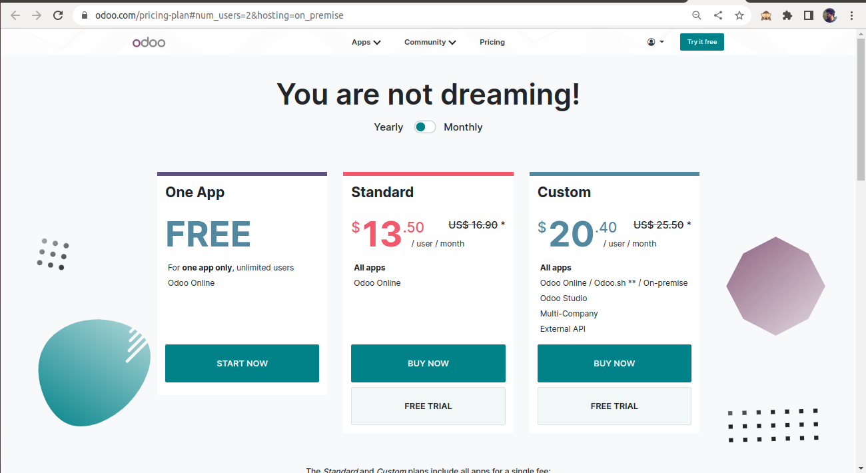Click the share page icon

click(x=718, y=15)
